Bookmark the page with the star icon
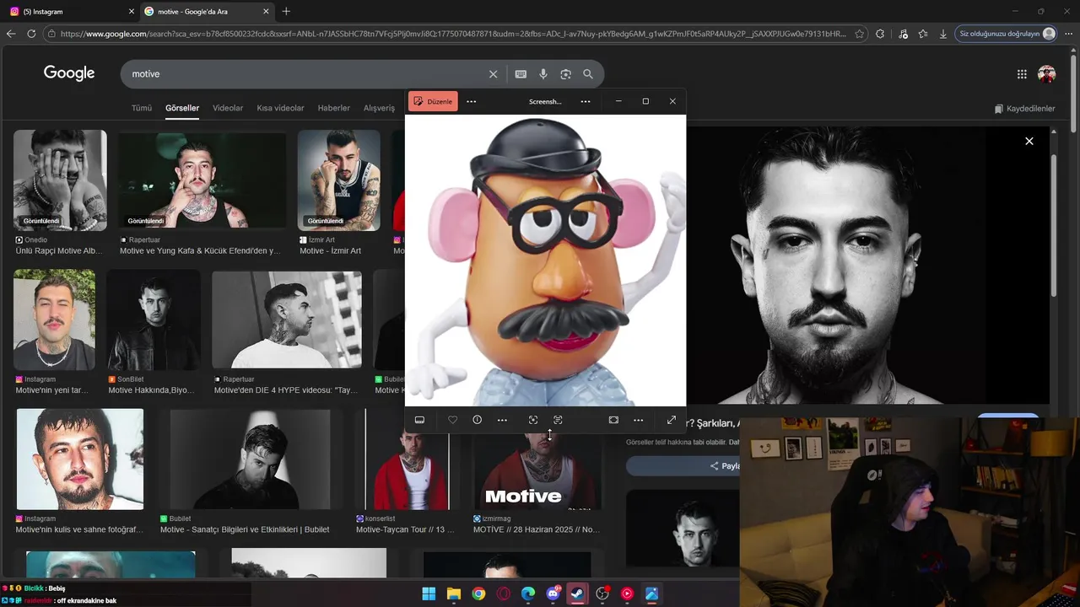Screen dimensions: 1080x607 [860, 34]
